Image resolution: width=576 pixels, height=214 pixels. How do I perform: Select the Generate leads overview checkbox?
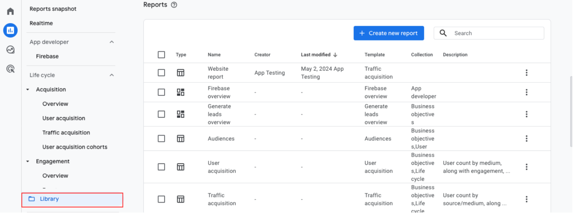pyautogui.click(x=161, y=114)
